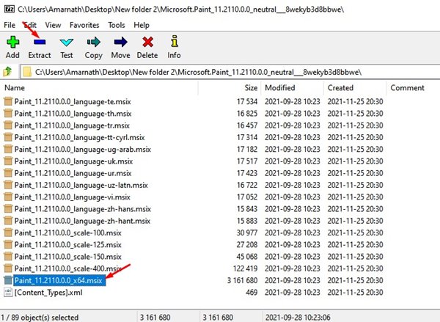Click the size value 30 977
The width and height of the screenshot is (440, 322).
pyautogui.click(x=247, y=233)
